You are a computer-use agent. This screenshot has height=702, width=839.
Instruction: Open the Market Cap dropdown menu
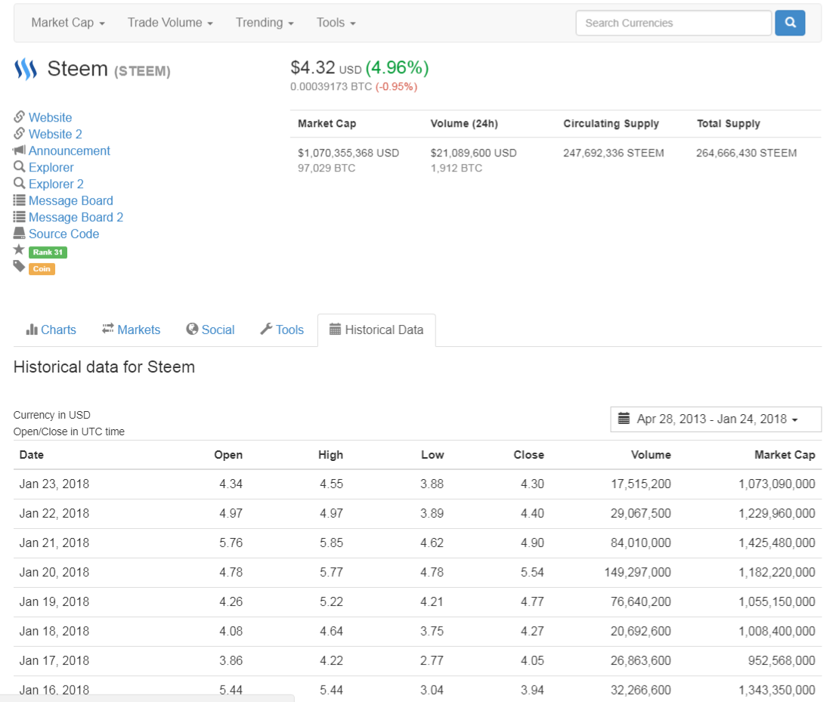click(67, 23)
